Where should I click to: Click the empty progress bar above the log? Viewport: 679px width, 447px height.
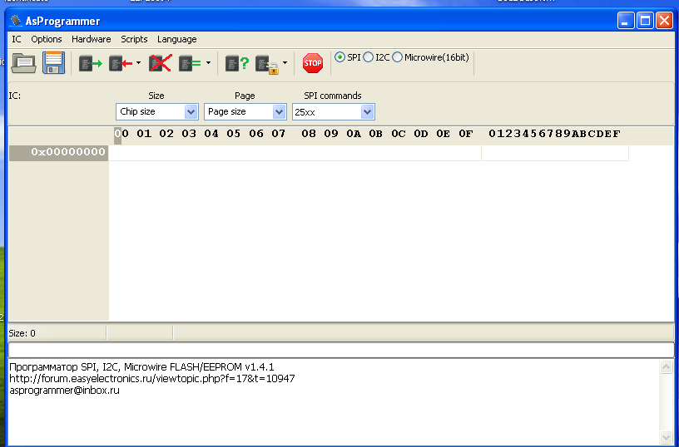point(341,350)
